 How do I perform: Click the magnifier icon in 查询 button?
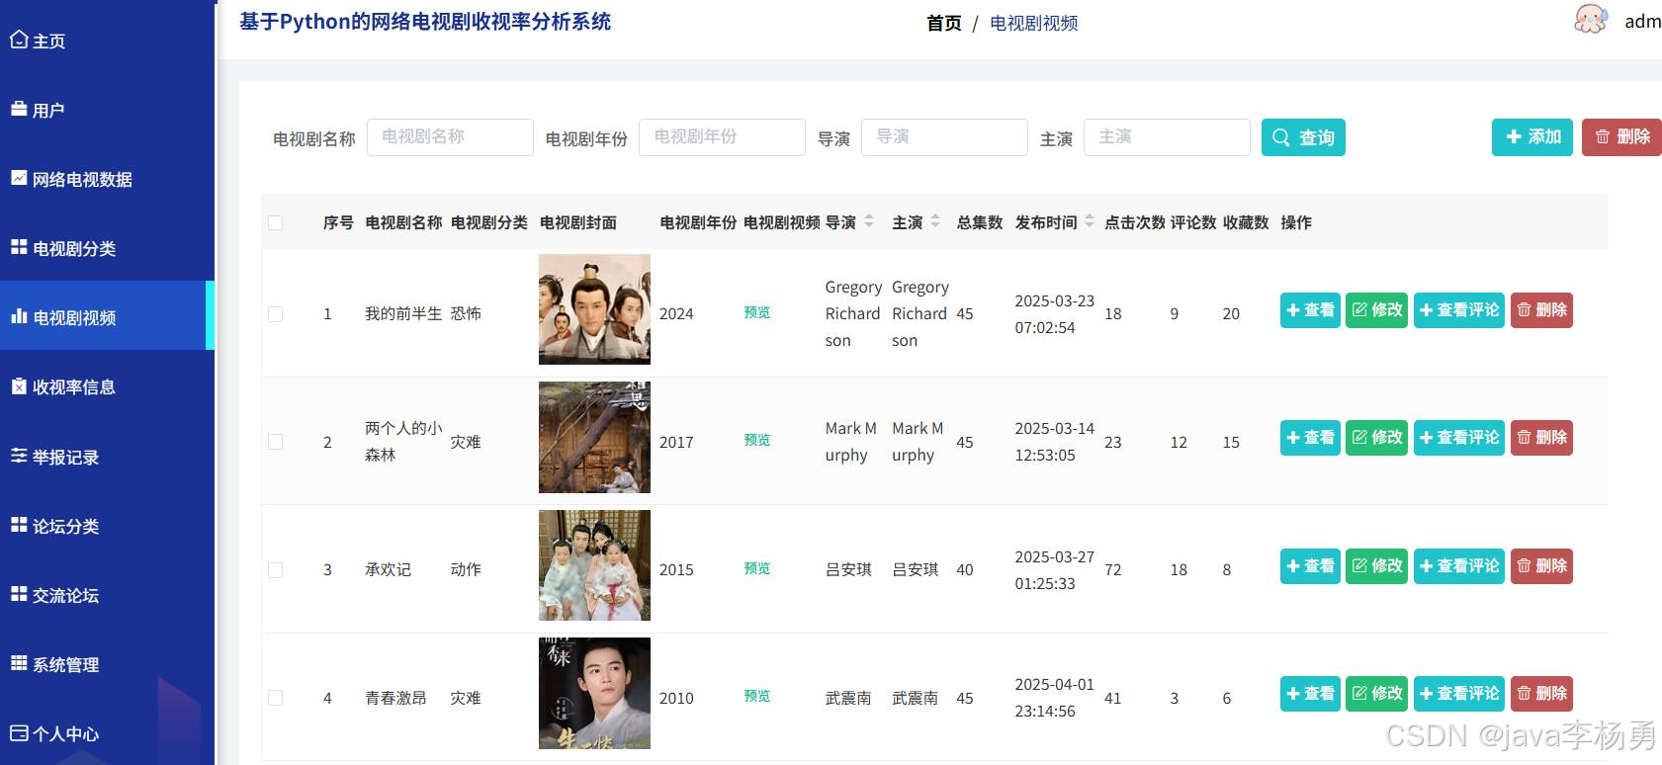pos(1280,137)
